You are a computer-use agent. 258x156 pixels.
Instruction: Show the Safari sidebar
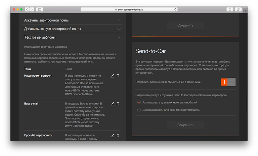point(39,9)
